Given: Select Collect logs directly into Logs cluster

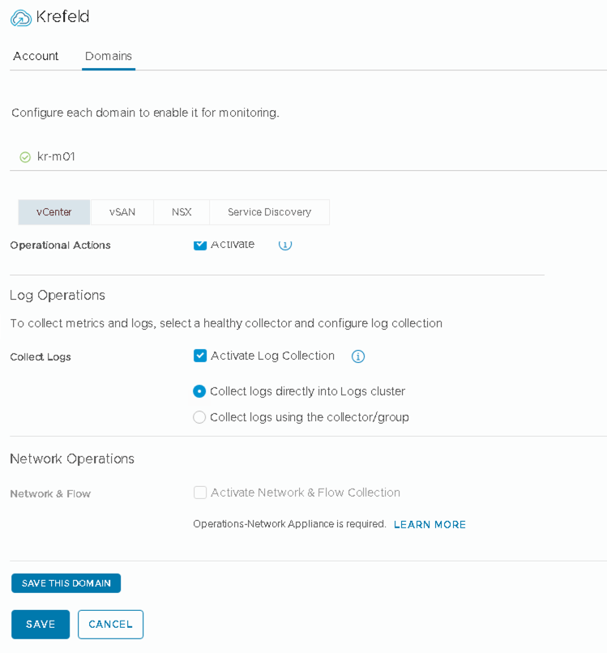Looking at the screenshot, I should click(x=199, y=391).
